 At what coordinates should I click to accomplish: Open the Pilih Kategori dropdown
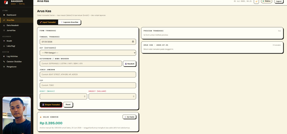[x=88, y=53]
